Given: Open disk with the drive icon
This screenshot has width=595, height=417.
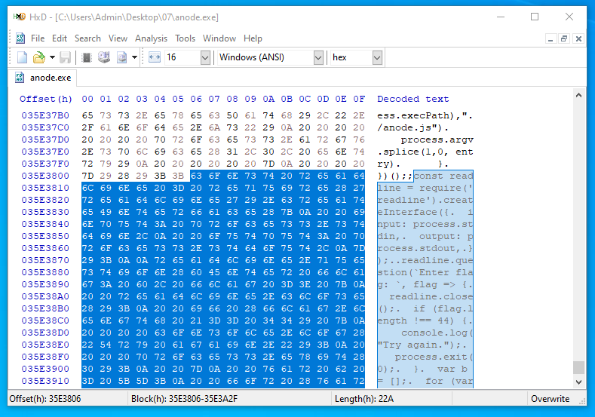Looking at the screenshot, I should point(104,57).
